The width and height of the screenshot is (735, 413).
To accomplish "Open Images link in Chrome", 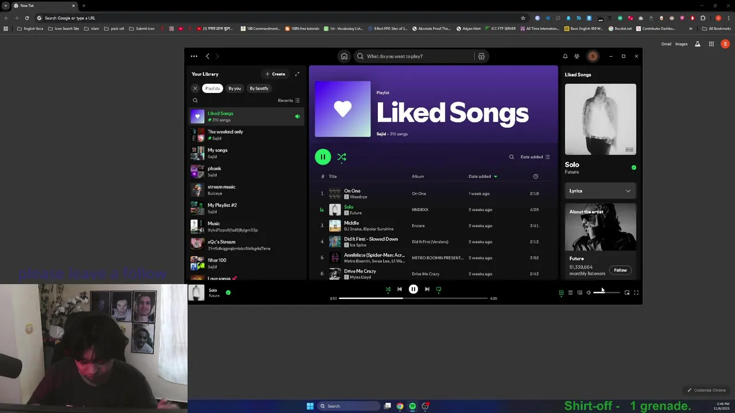I will tap(681, 44).
